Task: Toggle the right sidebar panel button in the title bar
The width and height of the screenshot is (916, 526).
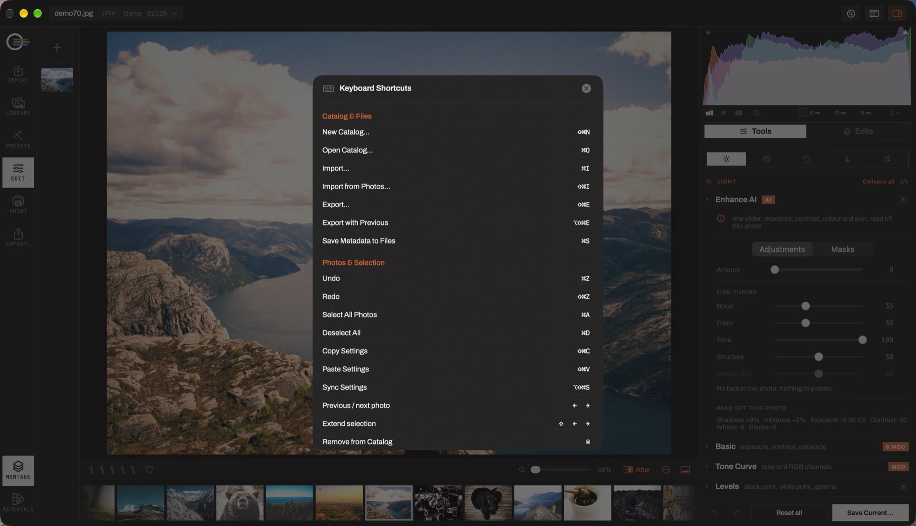Action: click(x=897, y=13)
